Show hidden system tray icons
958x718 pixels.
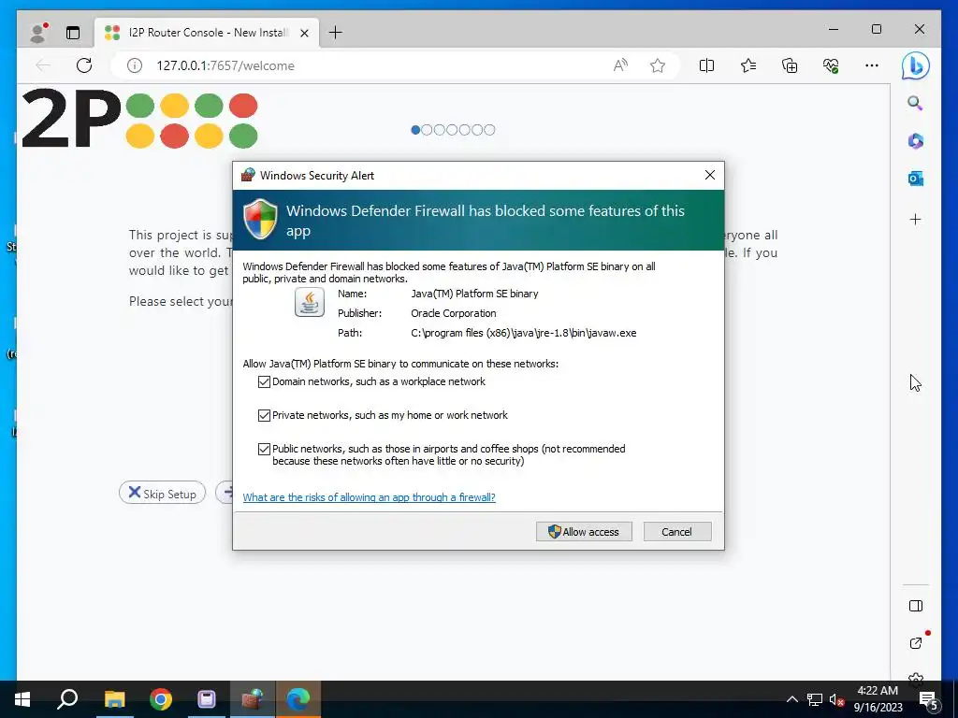(x=791, y=699)
